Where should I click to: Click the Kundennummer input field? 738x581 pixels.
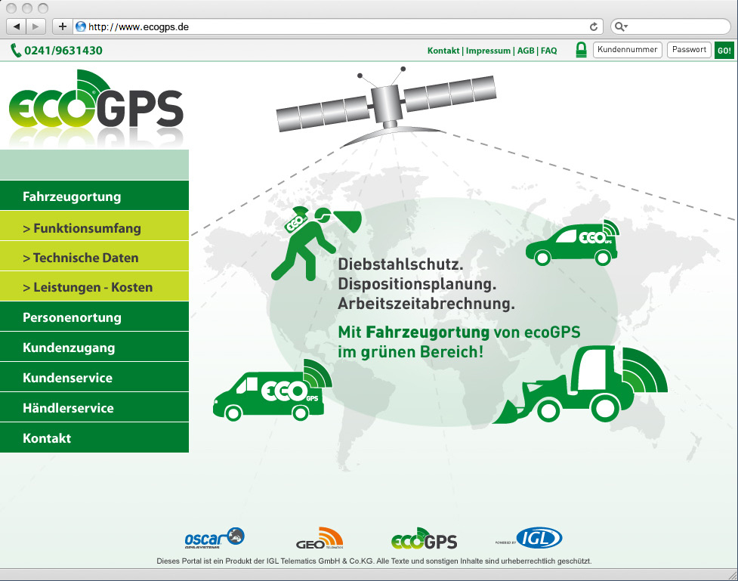click(x=628, y=50)
